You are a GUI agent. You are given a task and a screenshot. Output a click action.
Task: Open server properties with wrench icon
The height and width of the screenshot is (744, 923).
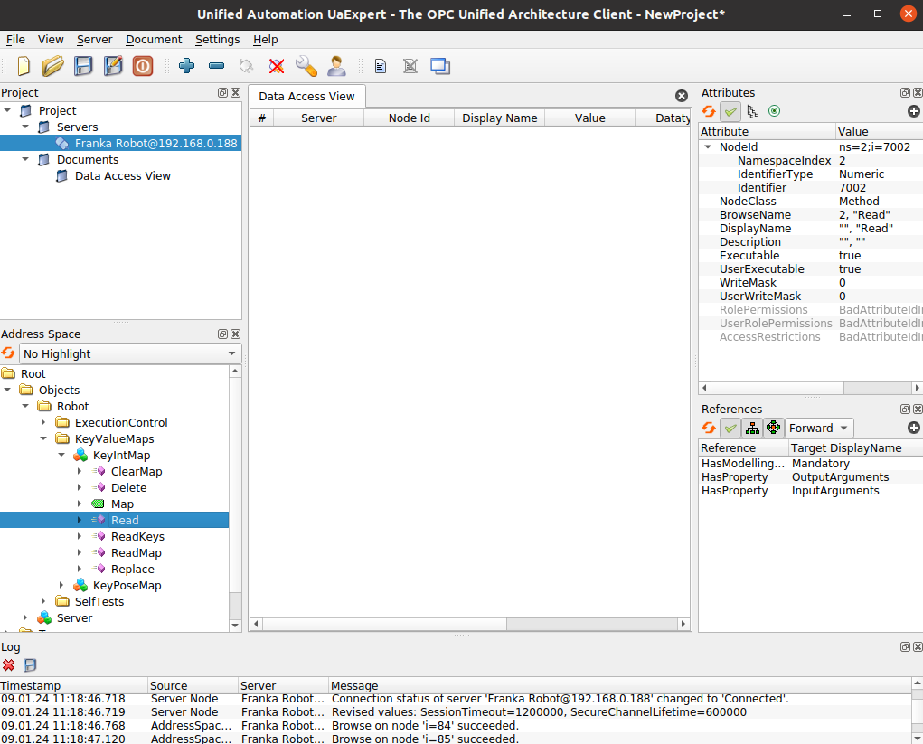click(x=306, y=66)
